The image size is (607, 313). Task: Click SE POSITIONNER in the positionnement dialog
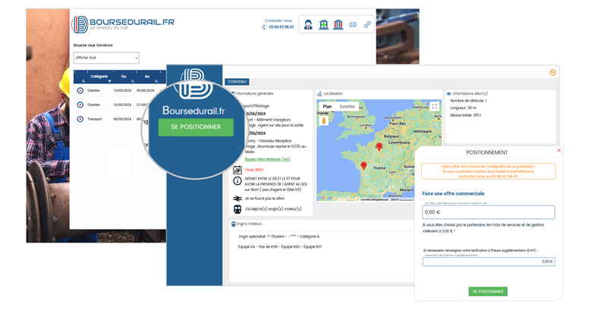[x=488, y=291]
